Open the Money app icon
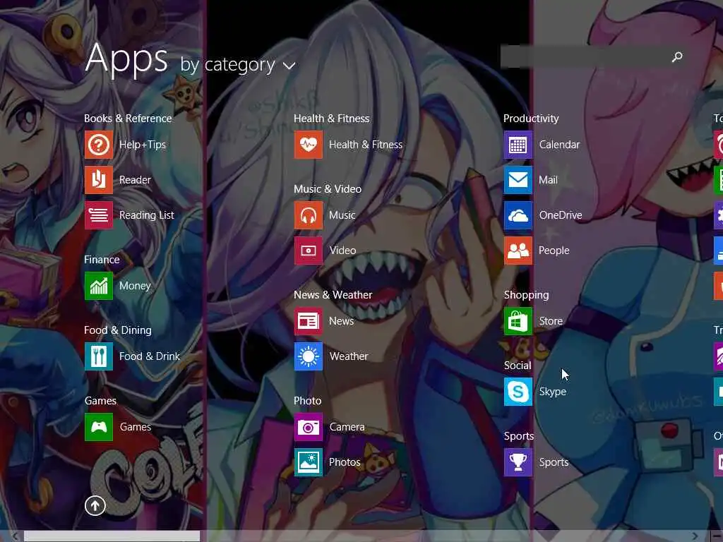723x542 pixels. [99, 286]
